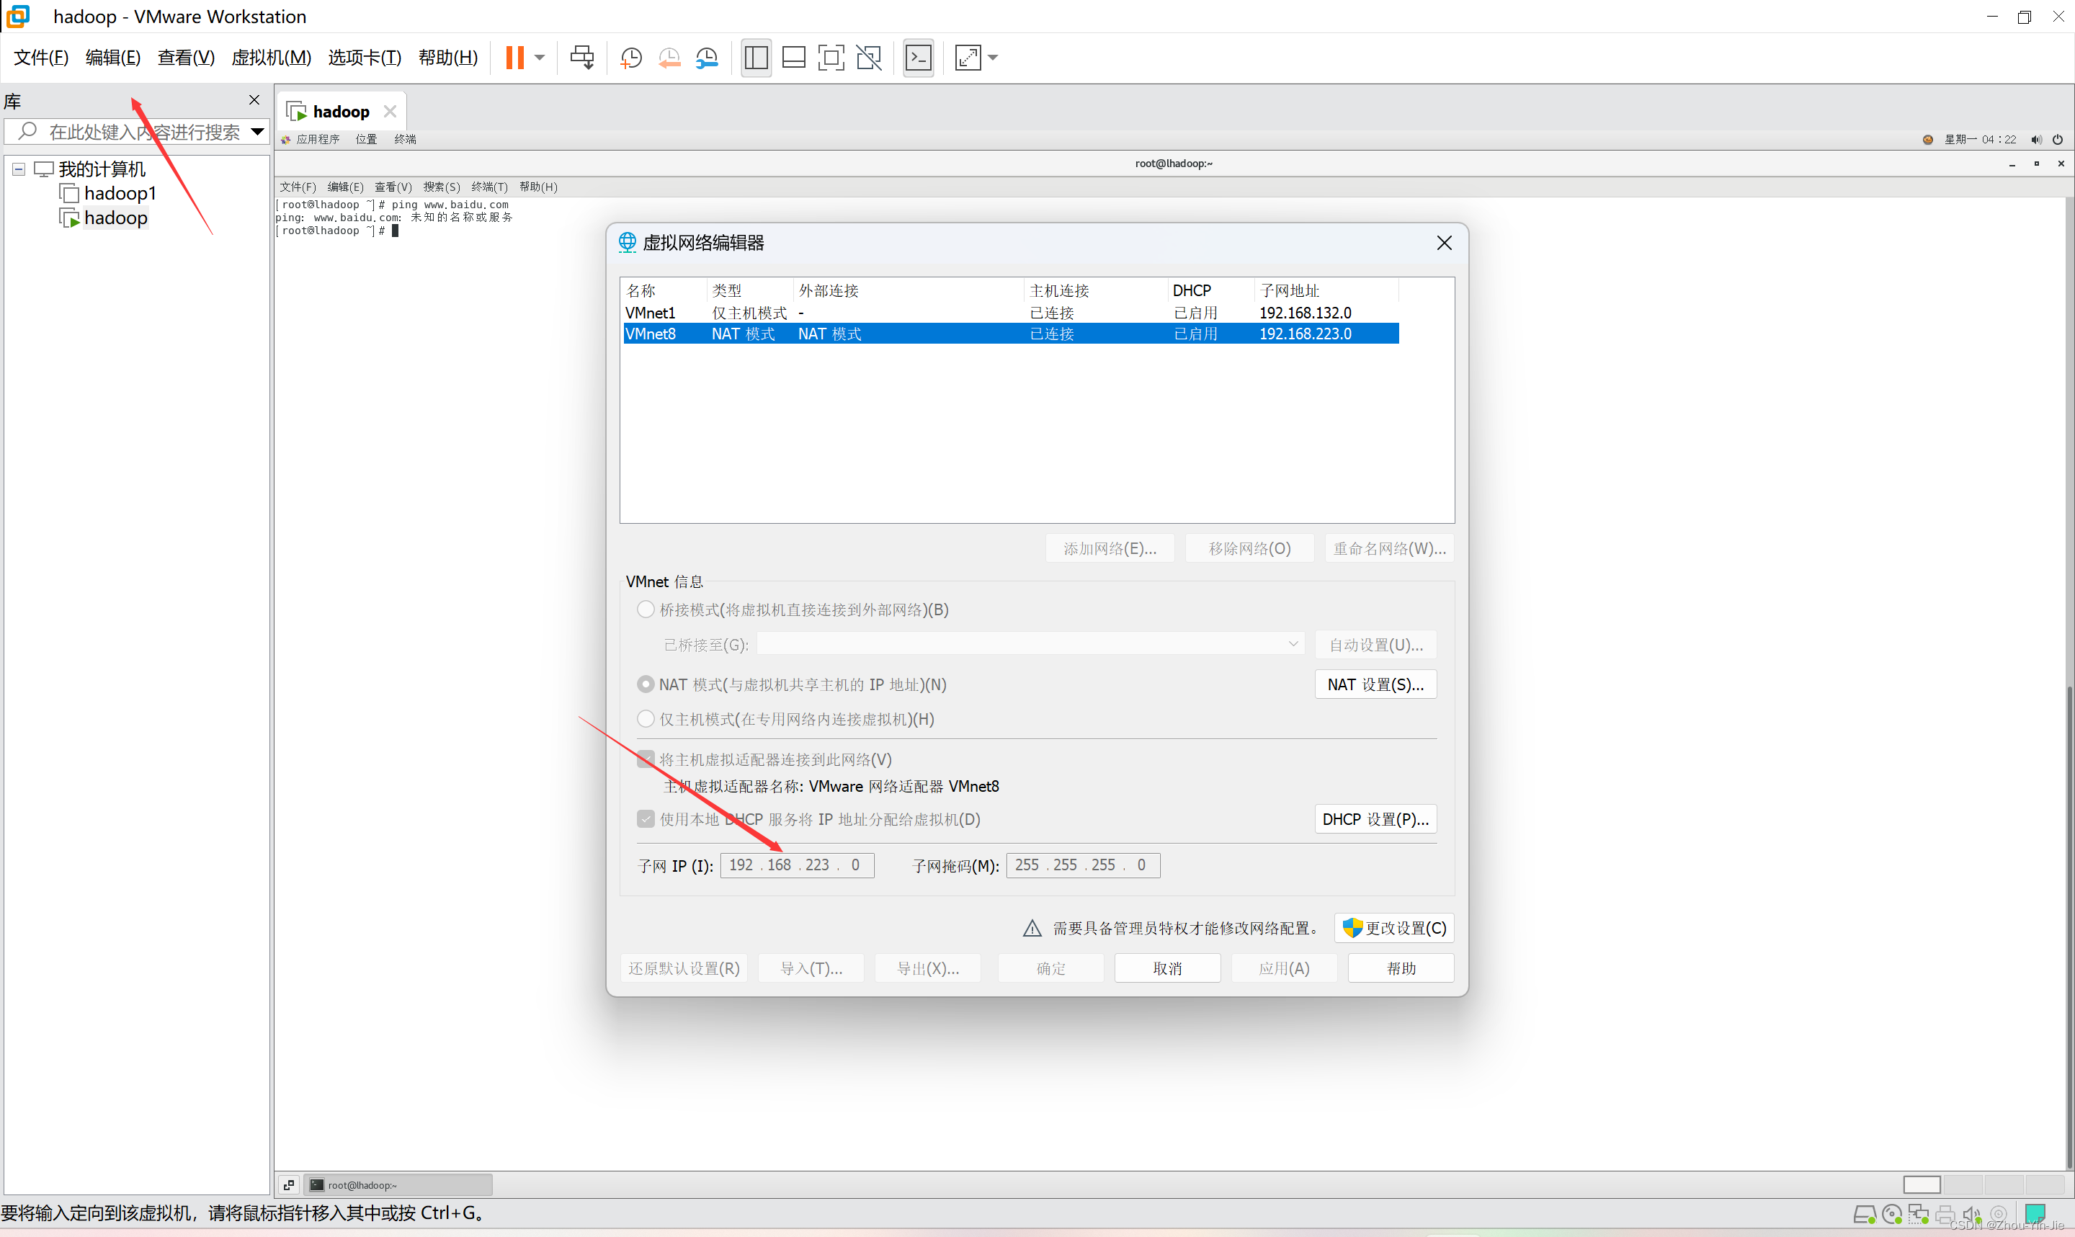Open the library search dropdown arrow
Screen dimensions: 2075x1237
click(x=257, y=132)
